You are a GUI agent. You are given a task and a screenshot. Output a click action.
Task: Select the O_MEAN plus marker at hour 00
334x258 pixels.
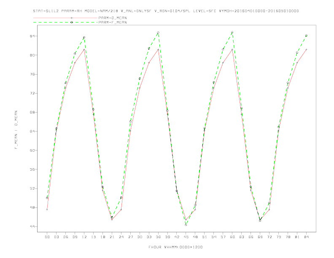pos(47,210)
